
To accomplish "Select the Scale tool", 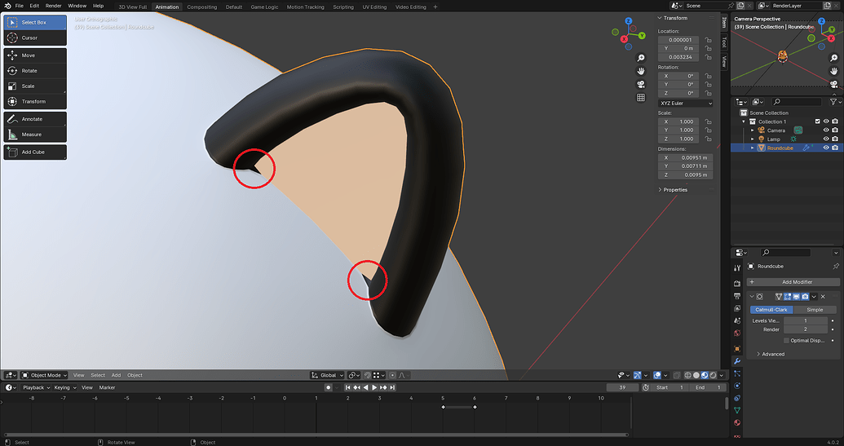I will [x=35, y=86].
